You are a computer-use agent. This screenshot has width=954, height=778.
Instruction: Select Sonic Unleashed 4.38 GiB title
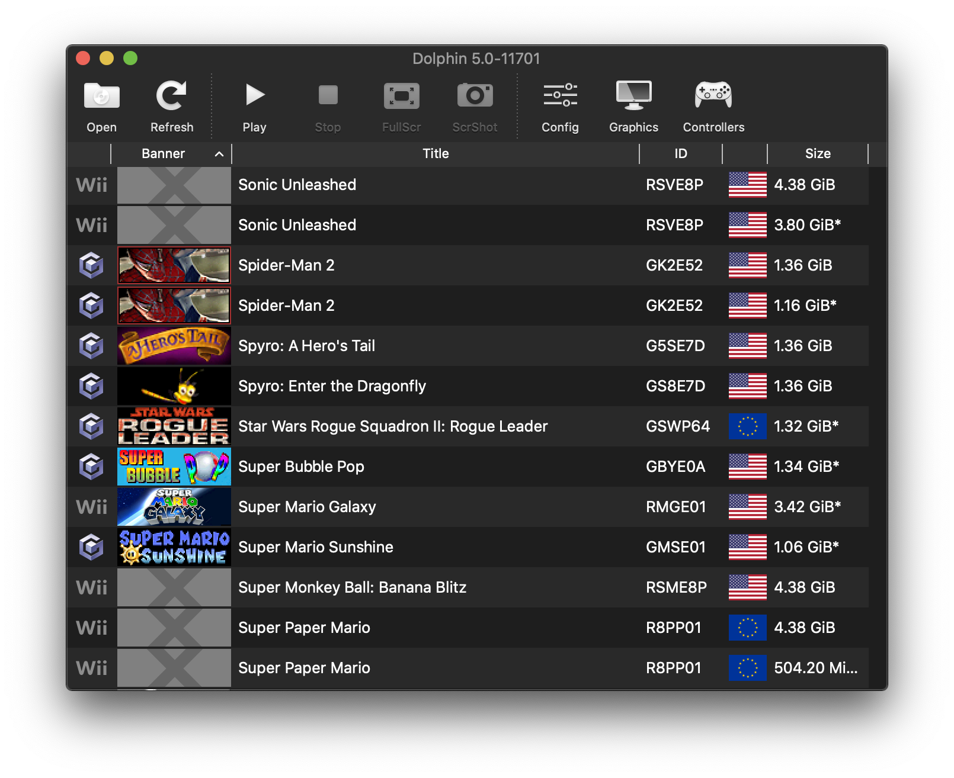coord(297,185)
